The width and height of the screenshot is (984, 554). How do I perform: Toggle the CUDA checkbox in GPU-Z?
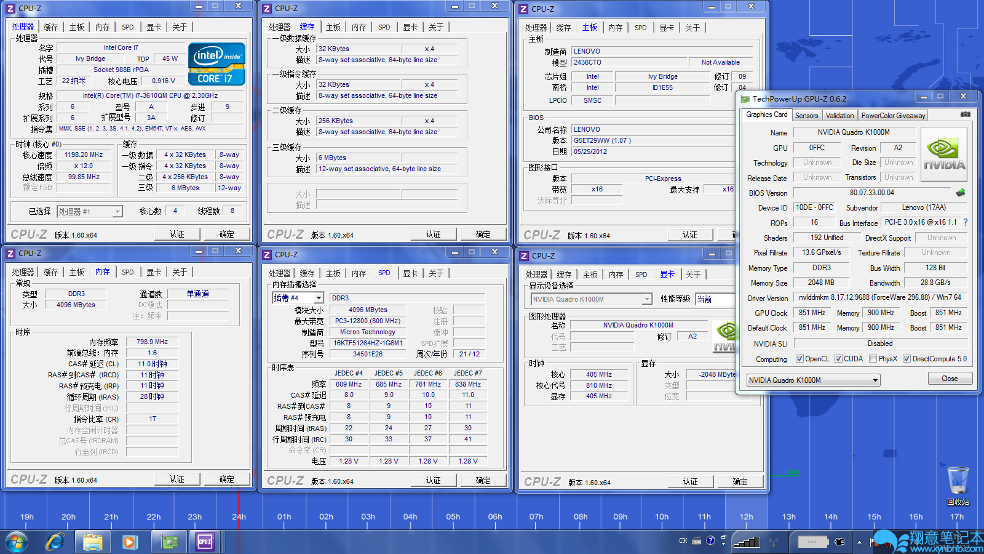(x=838, y=359)
